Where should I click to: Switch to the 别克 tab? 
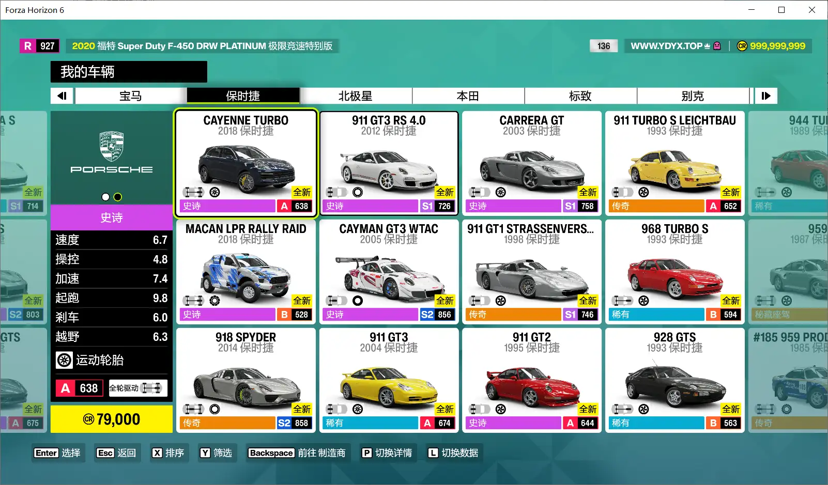point(693,96)
